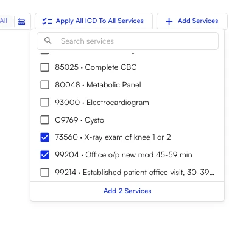Focus the Search services input field
Viewport: 243px width, 243px height.
click(x=127, y=41)
